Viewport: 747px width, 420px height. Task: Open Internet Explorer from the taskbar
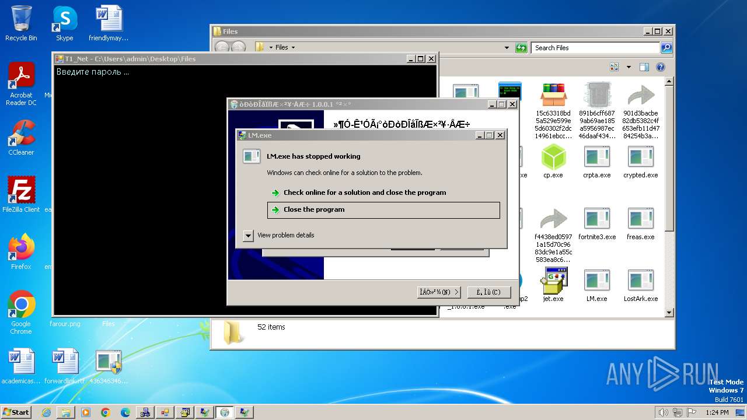point(46,412)
